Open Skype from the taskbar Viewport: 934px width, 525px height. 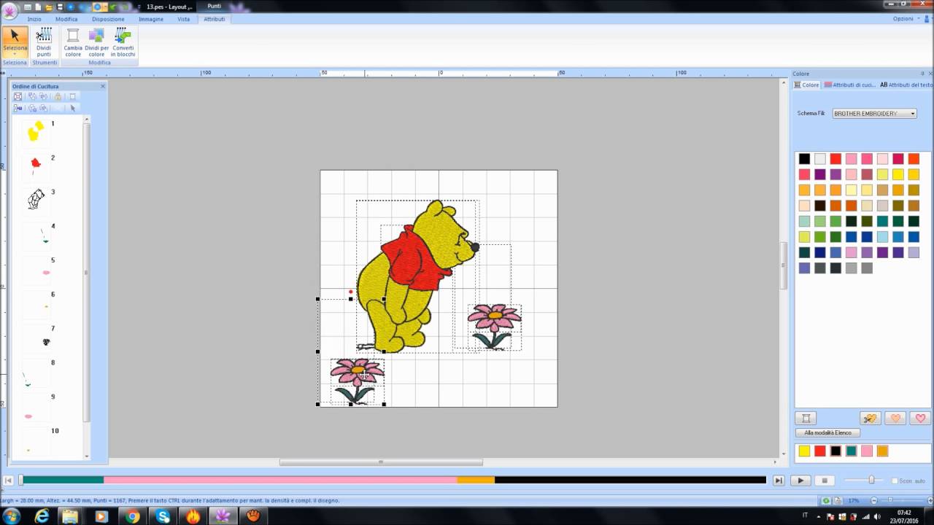pyautogui.click(x=163, y=516)
